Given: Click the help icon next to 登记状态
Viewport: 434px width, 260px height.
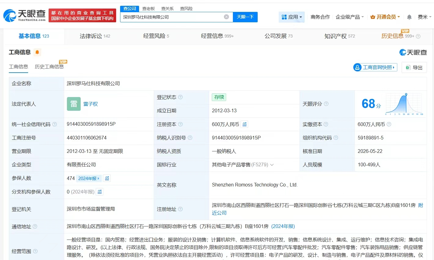Looking at the screenshot, I should click(180, 97).
